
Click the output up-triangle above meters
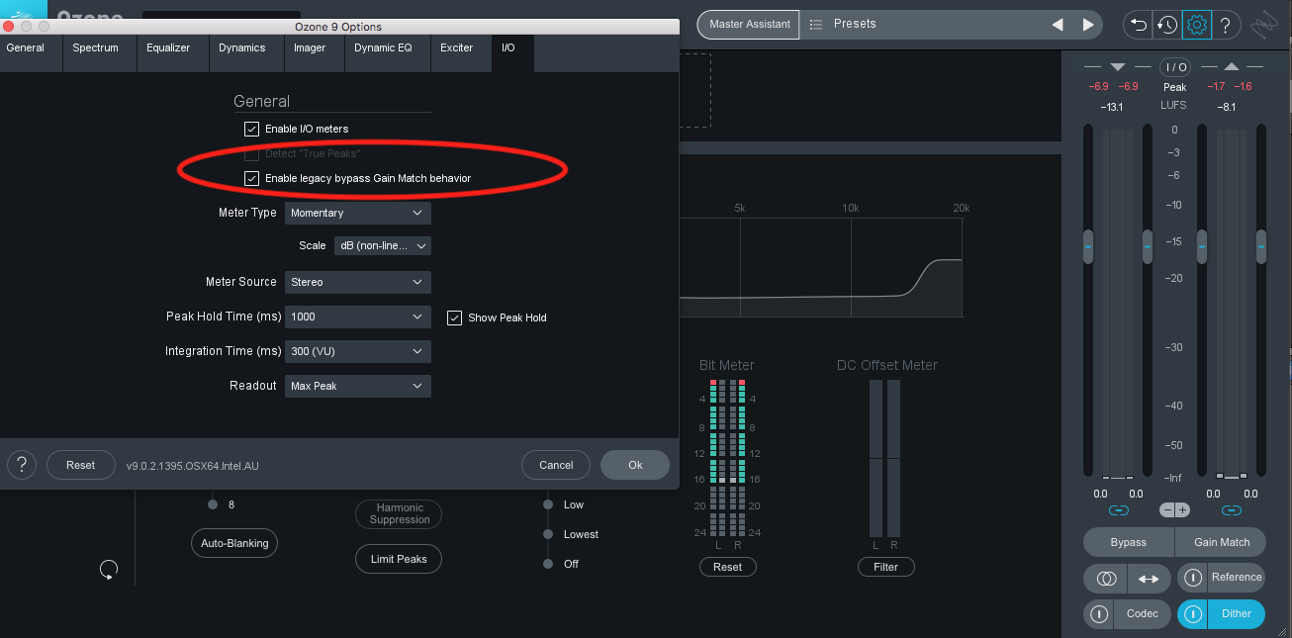pos(1232,67)
